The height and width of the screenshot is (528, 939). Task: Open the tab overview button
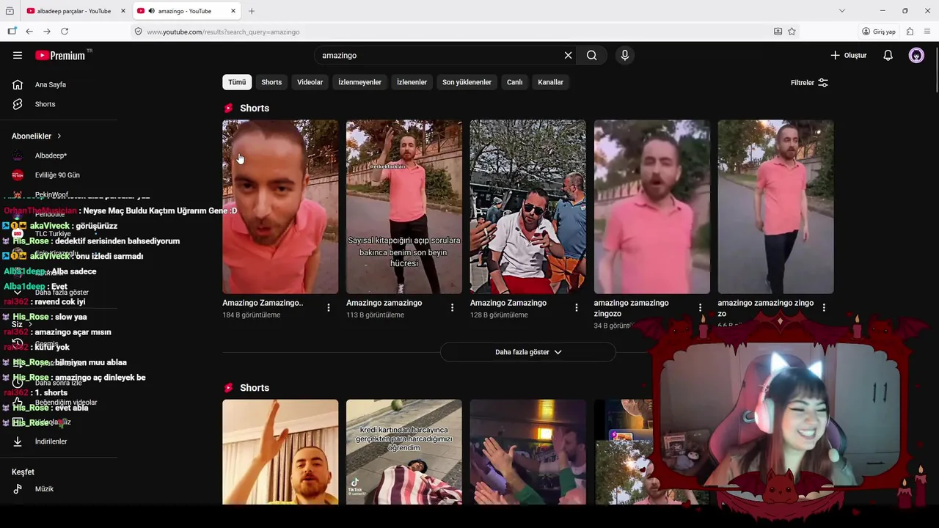coord(10,11)
